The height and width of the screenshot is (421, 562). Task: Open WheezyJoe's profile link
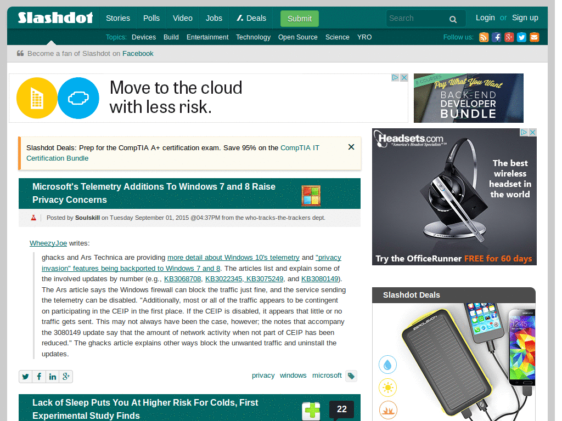[48, 243]
